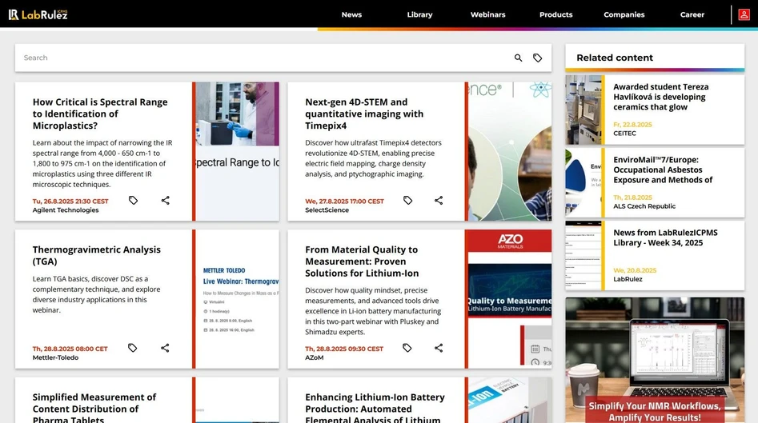Open 'News from LabRulezICPMS Library - Week 34' article

665,237
